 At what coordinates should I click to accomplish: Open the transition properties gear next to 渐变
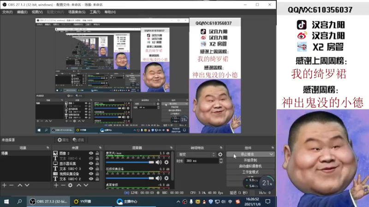tap(220, 155)
